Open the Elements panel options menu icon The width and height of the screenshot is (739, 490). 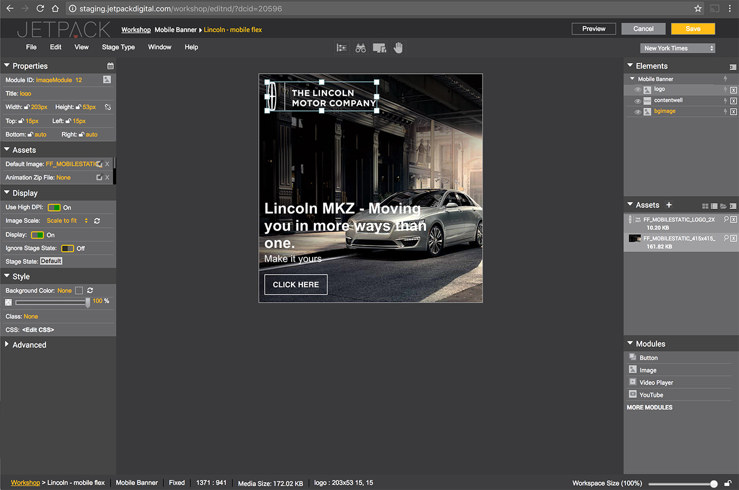click(x=733, y=67)
